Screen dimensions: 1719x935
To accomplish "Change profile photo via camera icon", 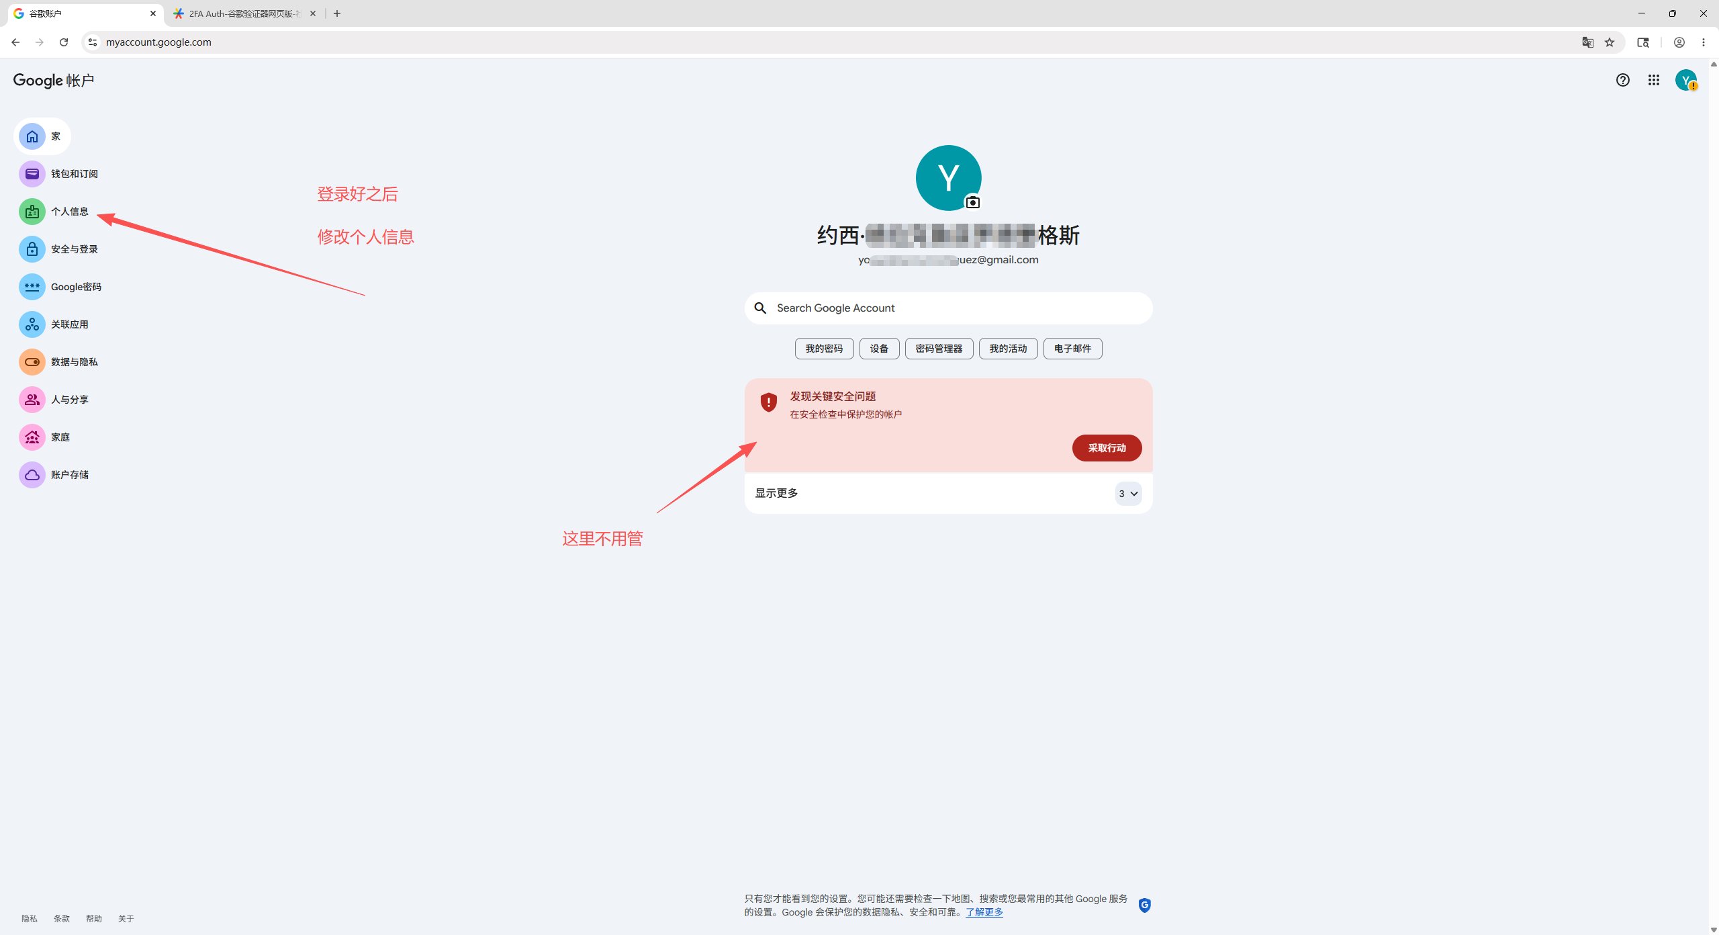I will 972,202.
